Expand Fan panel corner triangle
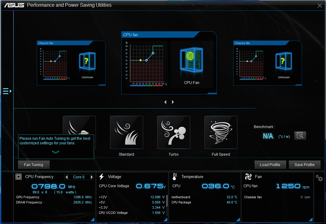The image size is (326, 224). pyautogui.click(x=311, y=219)
